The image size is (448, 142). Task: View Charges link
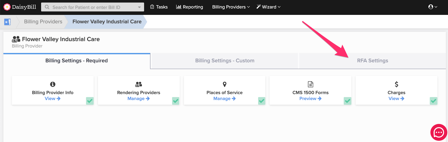(396, 99)
